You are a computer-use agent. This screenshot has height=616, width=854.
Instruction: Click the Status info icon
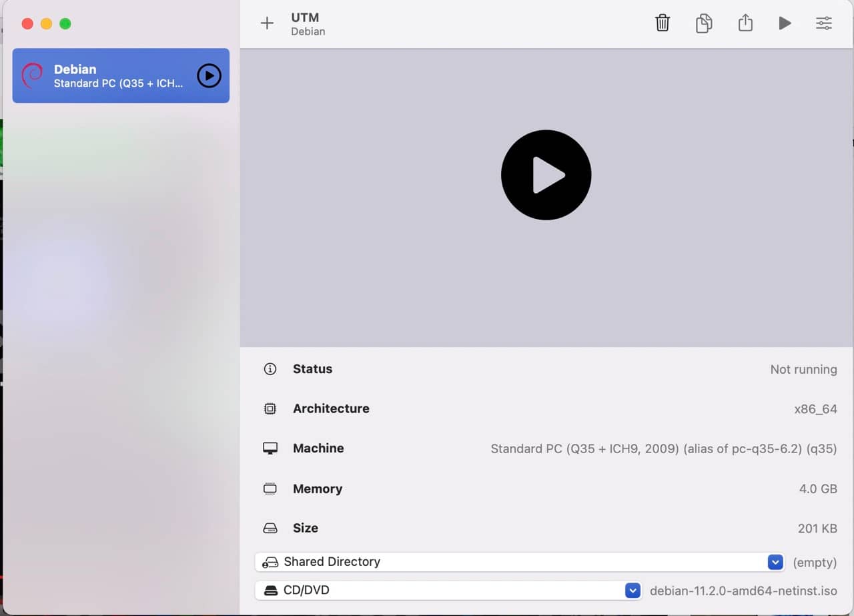point(270,369)
